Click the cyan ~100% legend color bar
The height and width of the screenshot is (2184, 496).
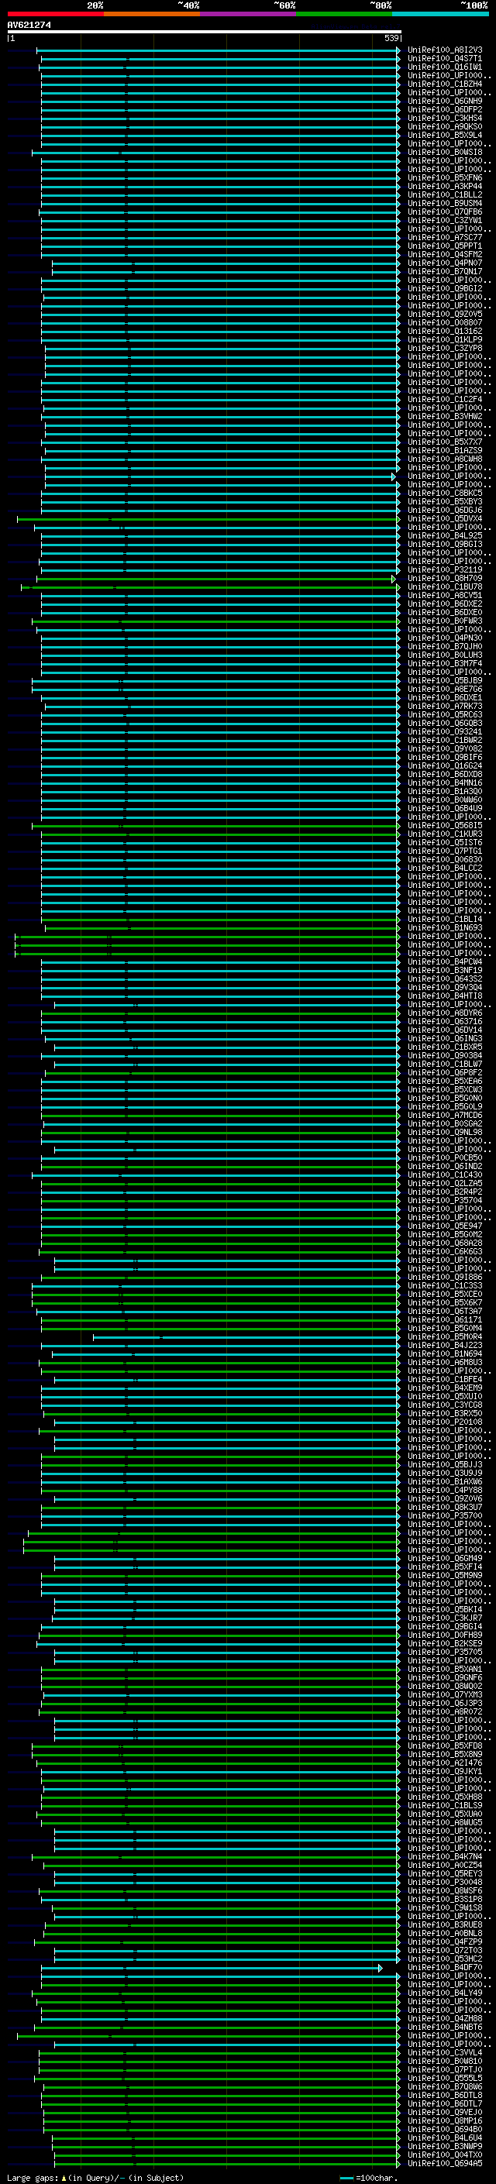click(440, 14)
